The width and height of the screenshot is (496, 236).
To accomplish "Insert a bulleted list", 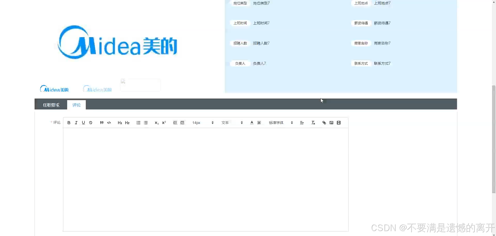I will point(146,123).
